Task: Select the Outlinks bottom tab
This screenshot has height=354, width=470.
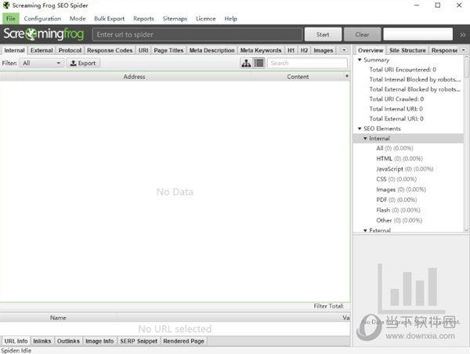Action: click(x=68, y=341)
